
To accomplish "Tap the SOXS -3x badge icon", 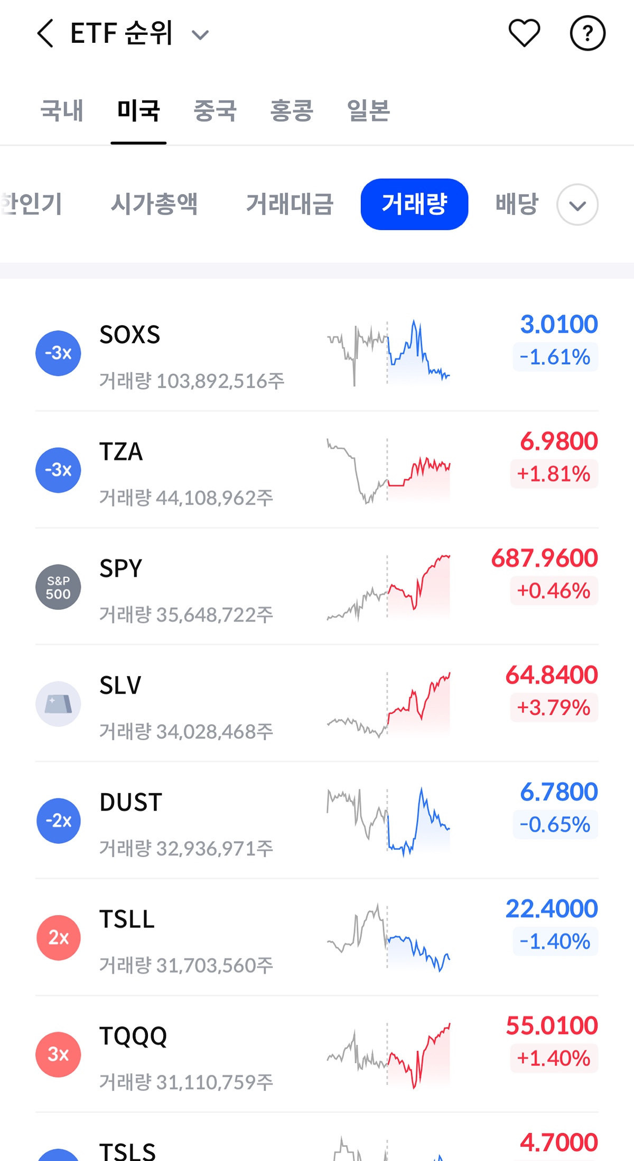I will point(58,353).
